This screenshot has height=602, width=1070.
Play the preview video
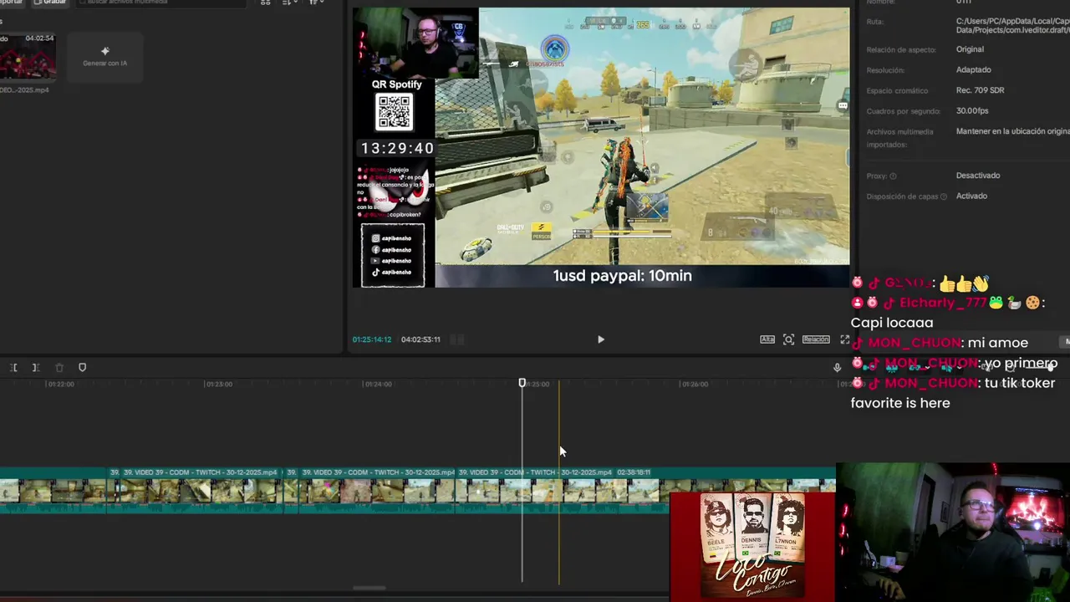pos(600,339)
